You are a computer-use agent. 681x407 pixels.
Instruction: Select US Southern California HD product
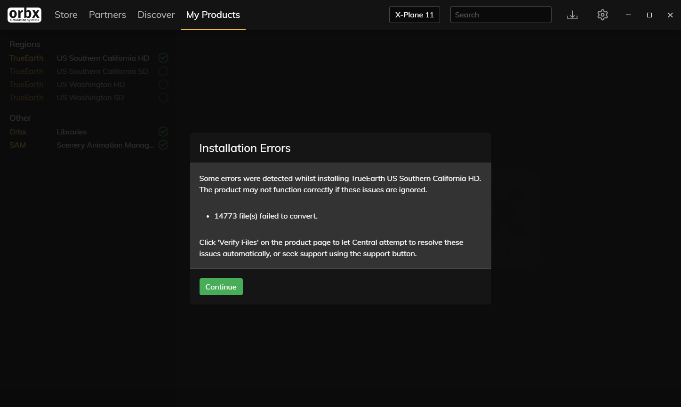coord(89,58)
